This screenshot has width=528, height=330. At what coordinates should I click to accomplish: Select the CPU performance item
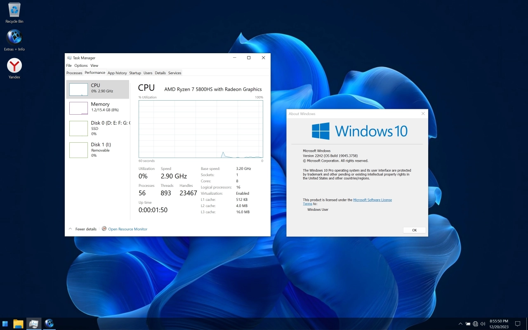(x=98, y=89)
